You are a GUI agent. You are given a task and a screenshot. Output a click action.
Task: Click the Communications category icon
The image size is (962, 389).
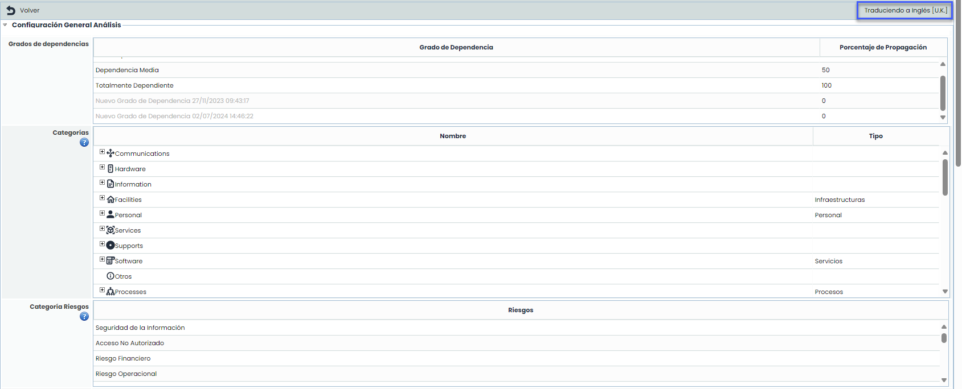pyautogui.click(x=110, y=153)
